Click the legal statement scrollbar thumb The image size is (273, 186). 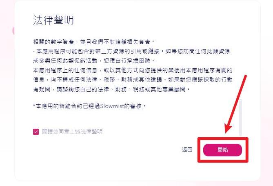240,117
